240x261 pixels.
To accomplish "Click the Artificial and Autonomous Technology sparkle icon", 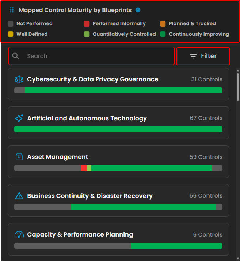I will coord(19,118).
